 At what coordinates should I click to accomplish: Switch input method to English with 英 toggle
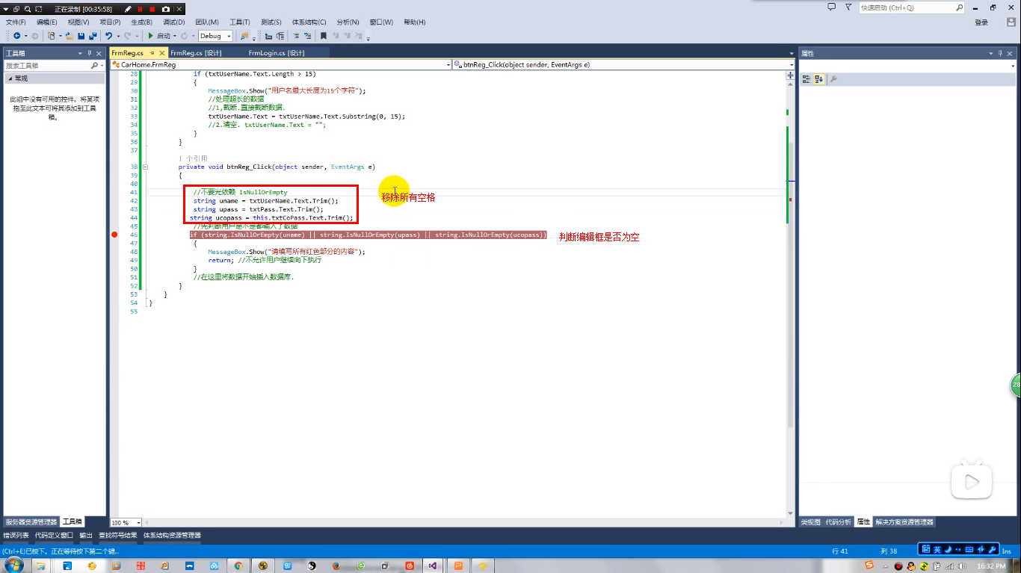click(937, 549)
